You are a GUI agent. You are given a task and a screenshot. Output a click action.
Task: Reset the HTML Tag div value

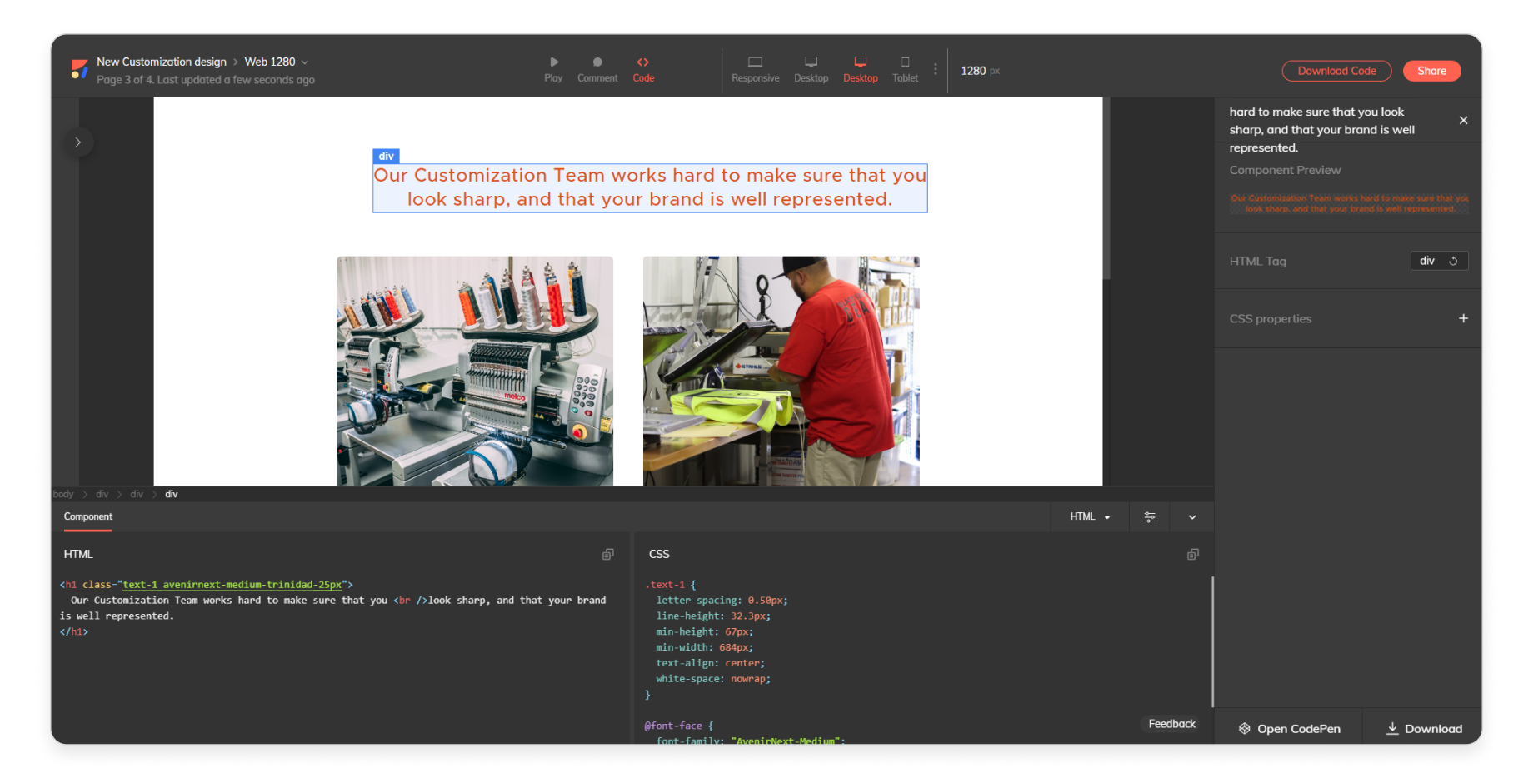point(1453,262)
